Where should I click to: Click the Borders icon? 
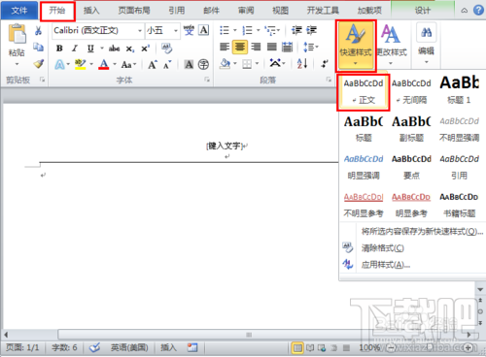click(x=247, y=64)
